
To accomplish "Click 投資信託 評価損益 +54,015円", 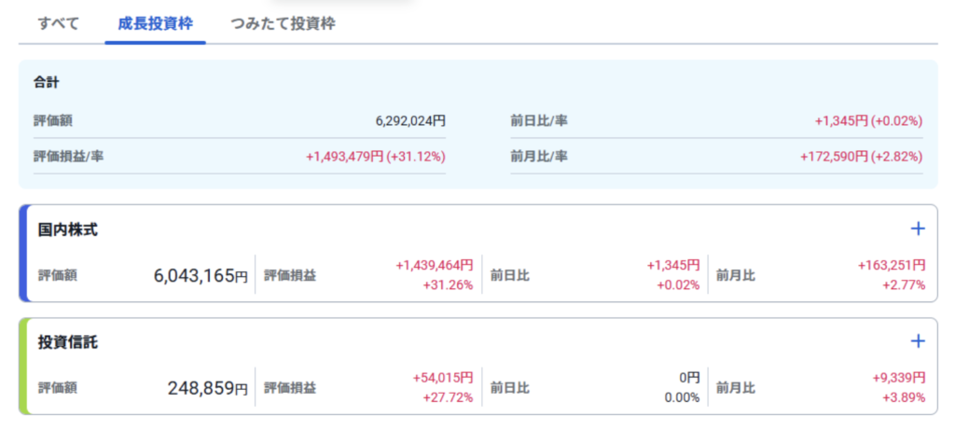I will (x=442, y=378).
